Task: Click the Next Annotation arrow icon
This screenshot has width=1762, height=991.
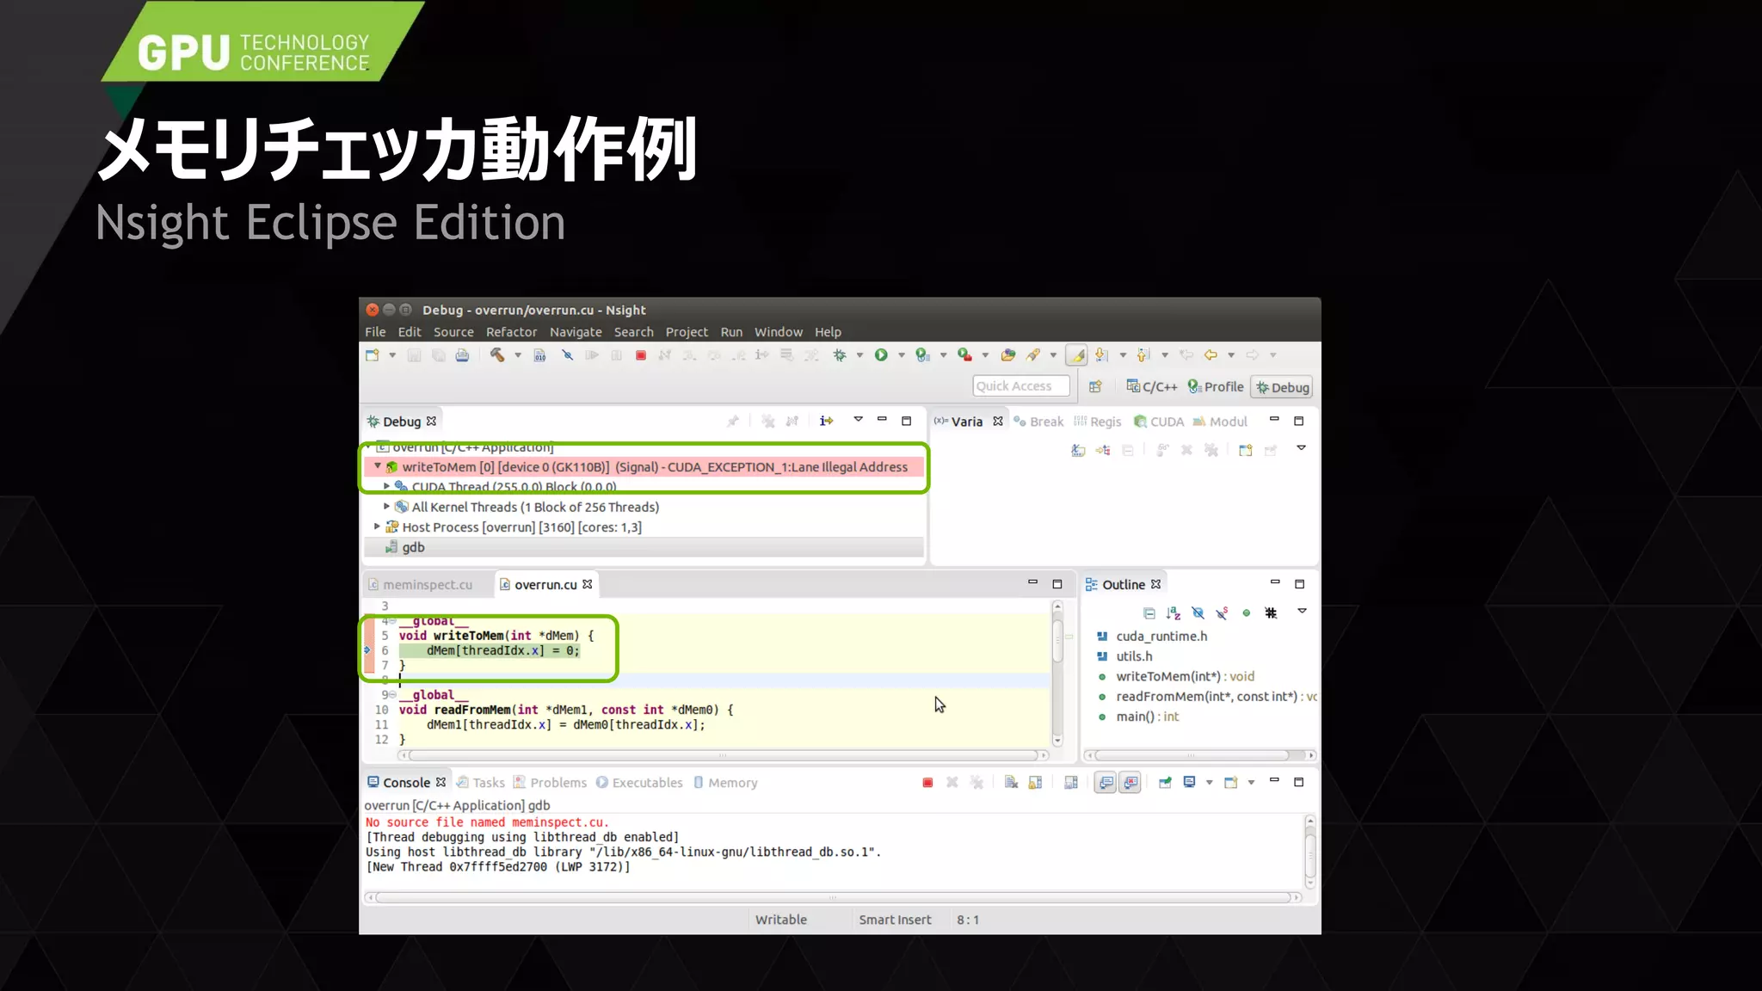Action: click(x=1101, y=355)
